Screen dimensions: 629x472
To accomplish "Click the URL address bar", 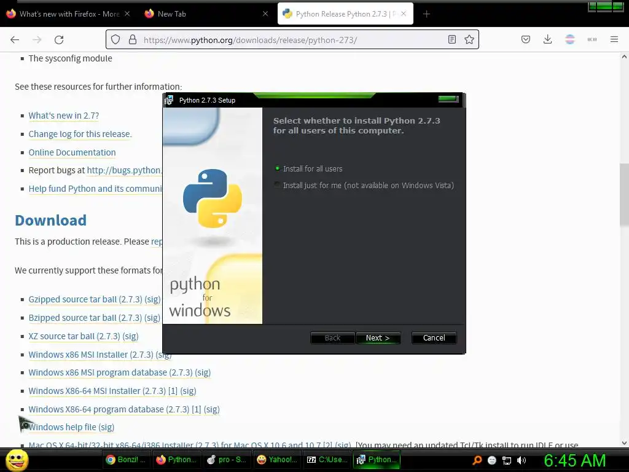I will [x=292, y=40].
